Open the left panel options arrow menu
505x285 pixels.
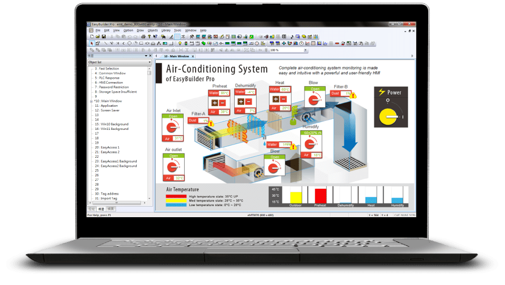[146, 56]
